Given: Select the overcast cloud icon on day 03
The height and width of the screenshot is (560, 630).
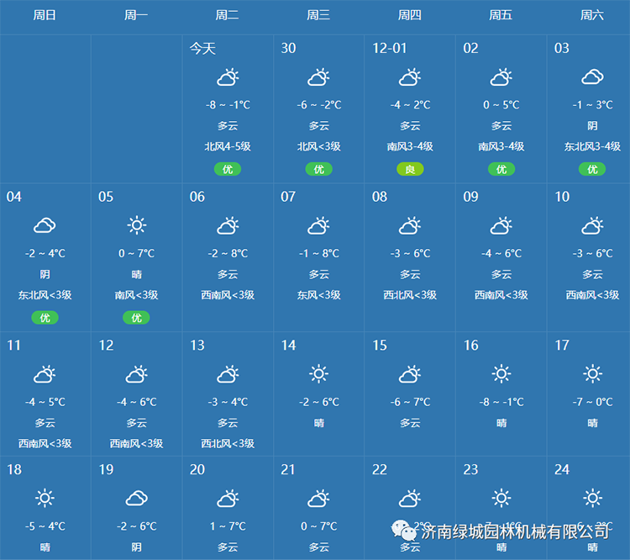Looking at the screenshot, I should pyautogui.click(x=592, y=78).
